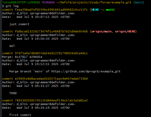
Task: Click commit hash starting with fb8bca6132
Action: pos(51,31)
